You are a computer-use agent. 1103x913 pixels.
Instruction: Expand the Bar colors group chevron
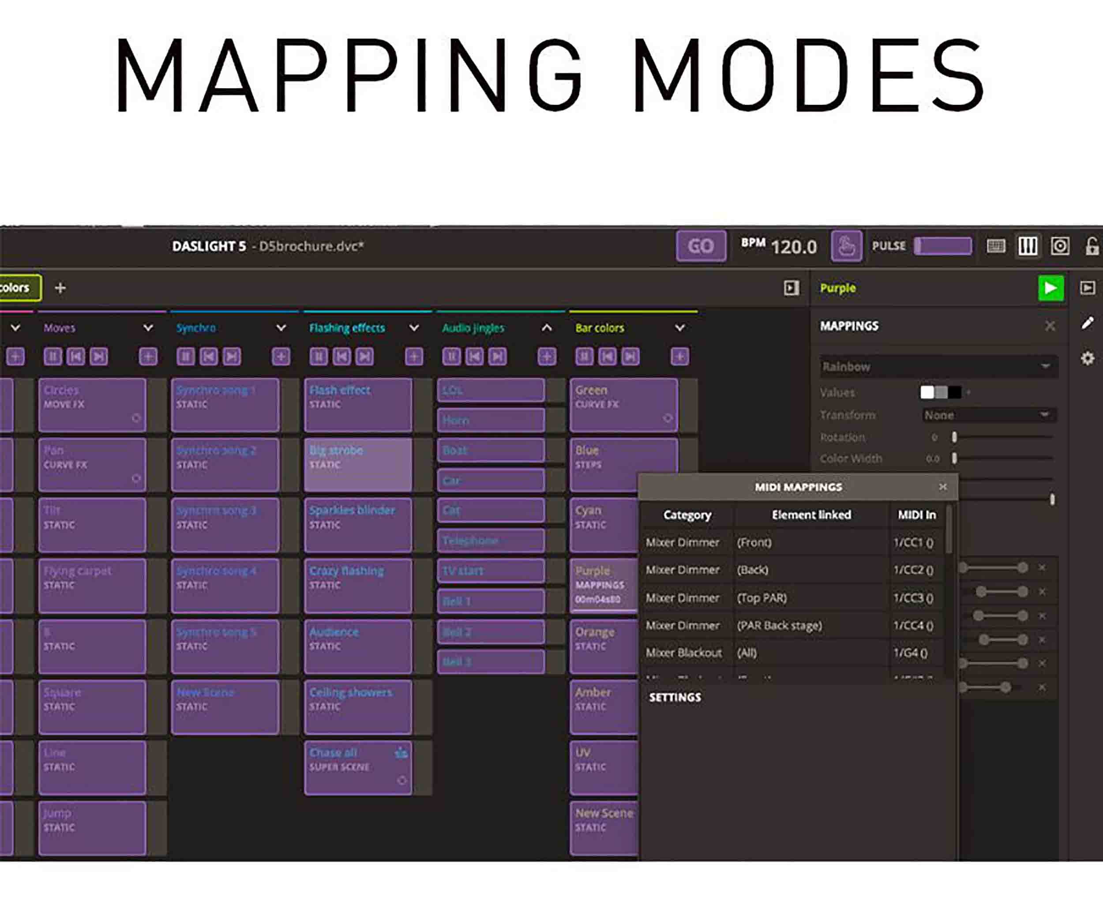point(679,328)
